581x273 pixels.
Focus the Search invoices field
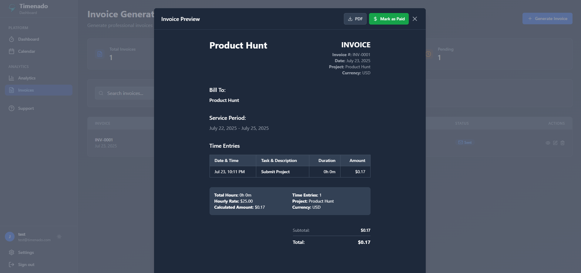click(x=124, y=93)
